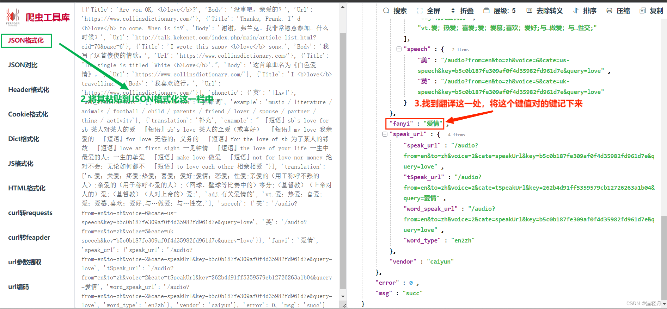
Task: Click the 层级 level icon
Action: (487, 11)
